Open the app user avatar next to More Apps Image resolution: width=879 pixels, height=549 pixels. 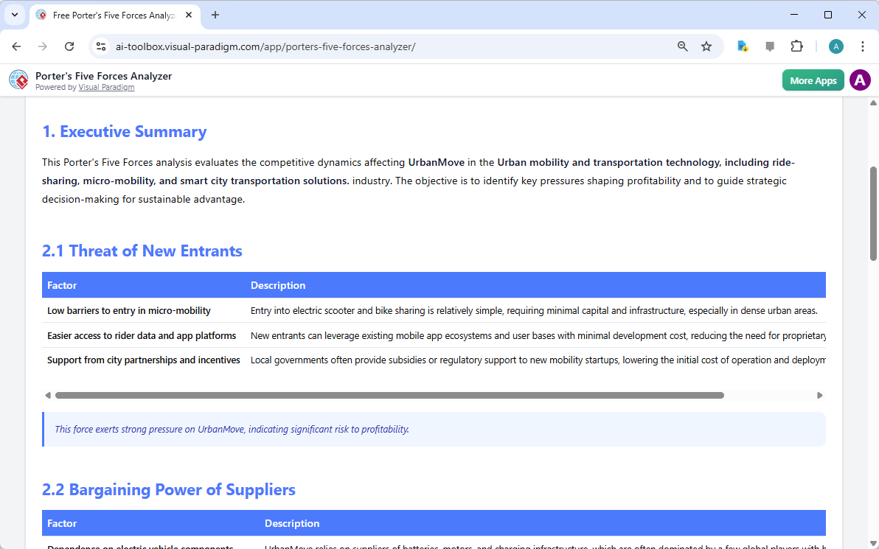click(x=860, y=80)
